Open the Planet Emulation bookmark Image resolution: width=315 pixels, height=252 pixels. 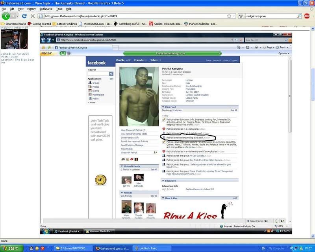(201, 24)
